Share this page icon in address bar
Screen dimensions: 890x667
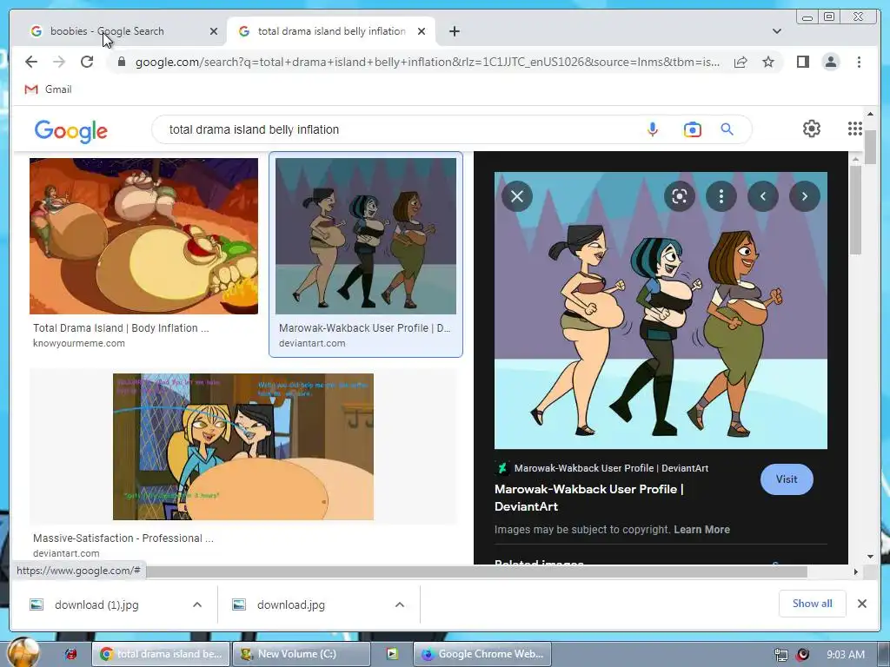click(741, 62)
